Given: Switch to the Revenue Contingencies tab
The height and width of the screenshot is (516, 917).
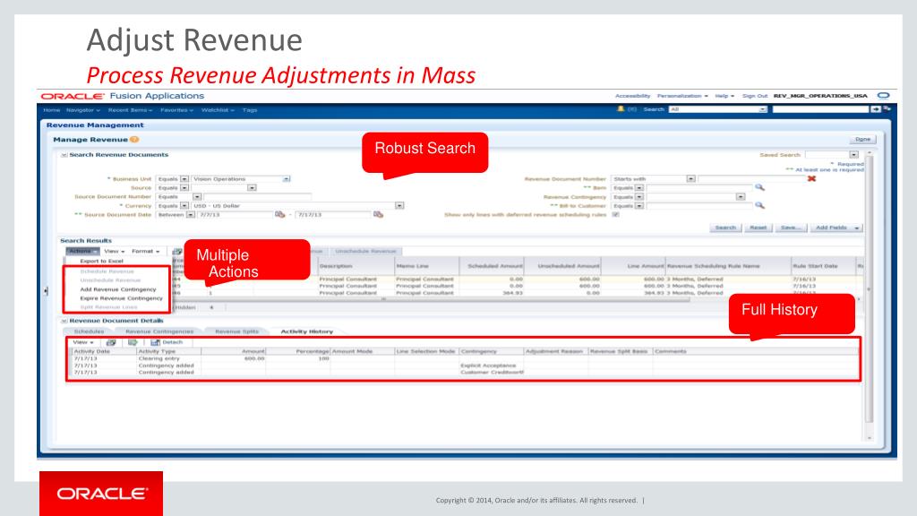Looking at the screenshot, I should pyautogui.click(x=159, y=331).
